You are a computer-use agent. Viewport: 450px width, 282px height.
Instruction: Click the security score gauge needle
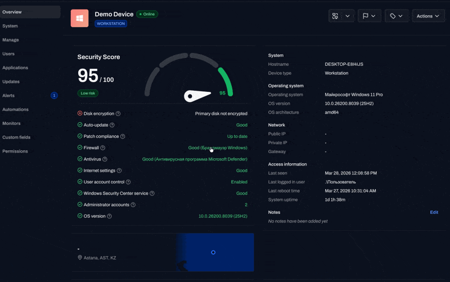pos(197,96)
